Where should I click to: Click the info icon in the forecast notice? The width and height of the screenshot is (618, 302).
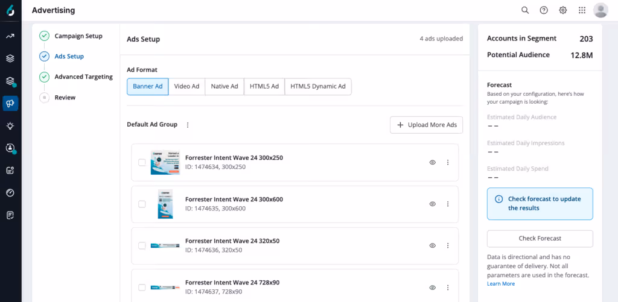pyautogui.click(x=499, y=199)
